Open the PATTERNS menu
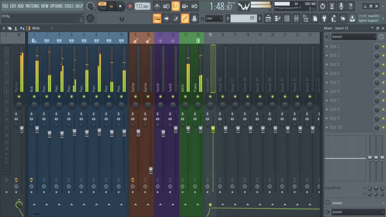The height and width of the screenshot is (217, 386). [32, 6]
